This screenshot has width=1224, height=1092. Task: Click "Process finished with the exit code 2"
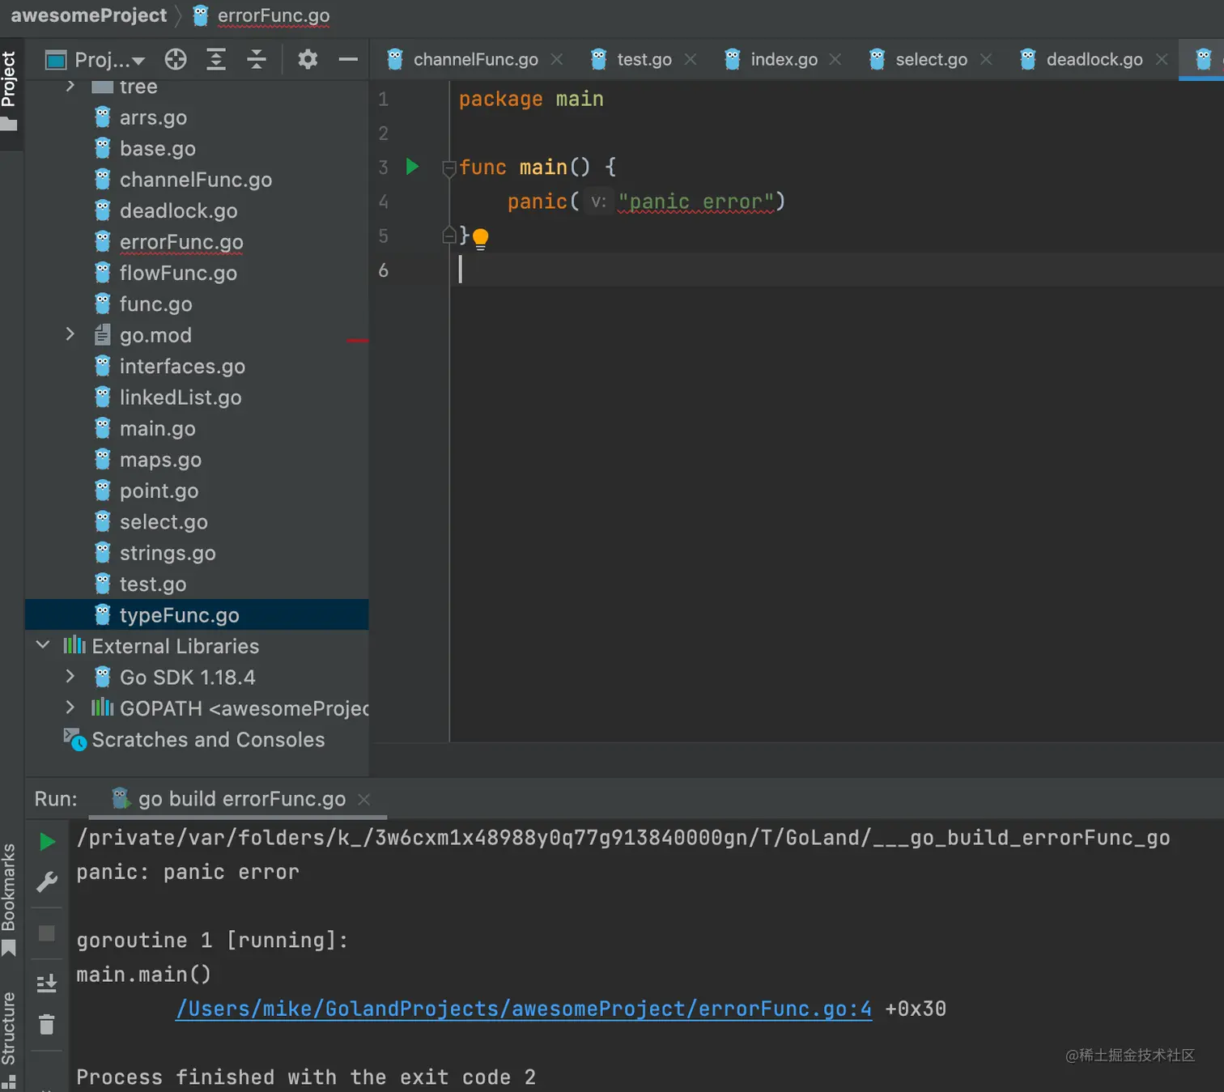[306, 1077]
